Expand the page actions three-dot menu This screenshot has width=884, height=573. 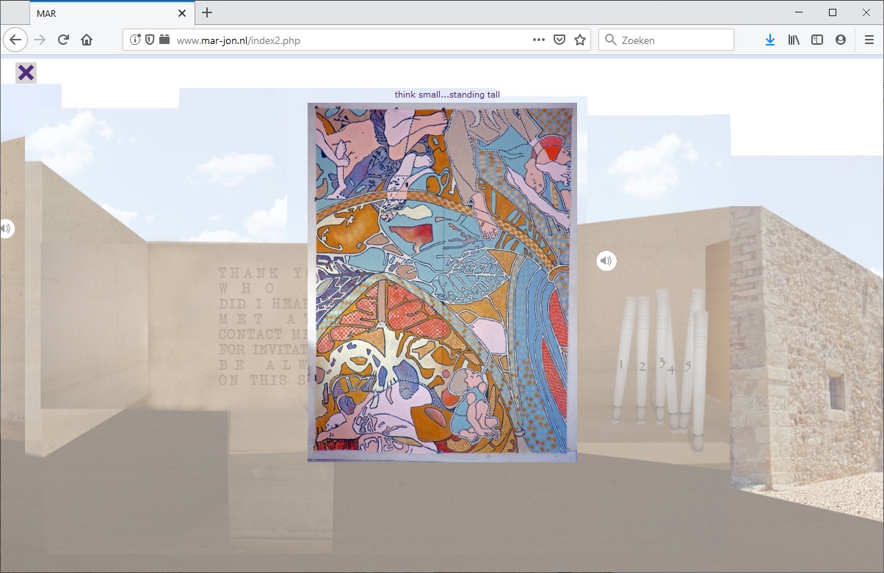(x=538, y=40)
